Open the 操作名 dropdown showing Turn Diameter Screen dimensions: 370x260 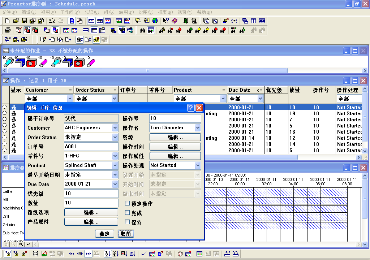pos(198,127)
